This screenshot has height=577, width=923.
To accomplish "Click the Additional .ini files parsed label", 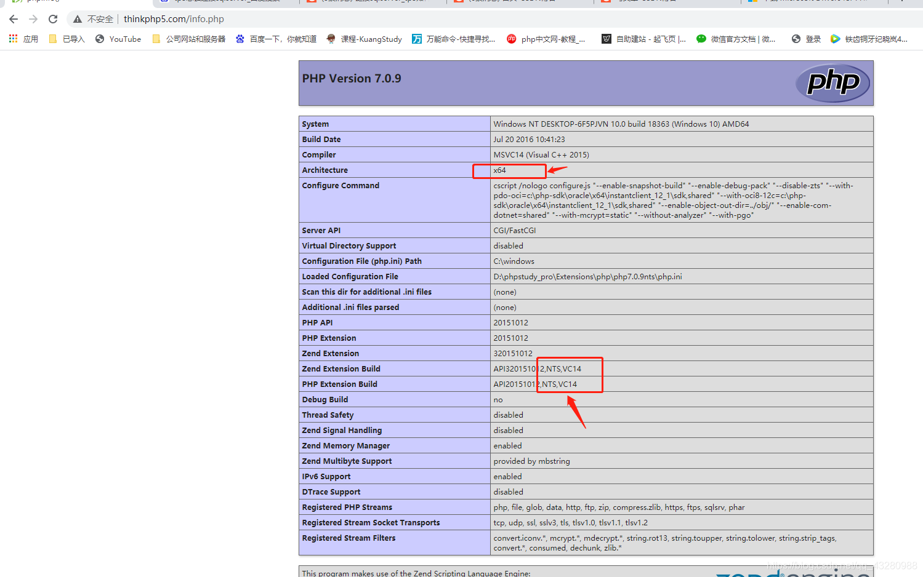I will [350, 307].
